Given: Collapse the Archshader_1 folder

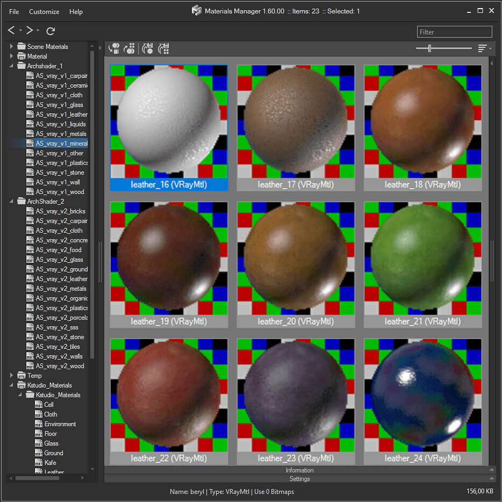Looking at the screenshot, I should [11, 66].
